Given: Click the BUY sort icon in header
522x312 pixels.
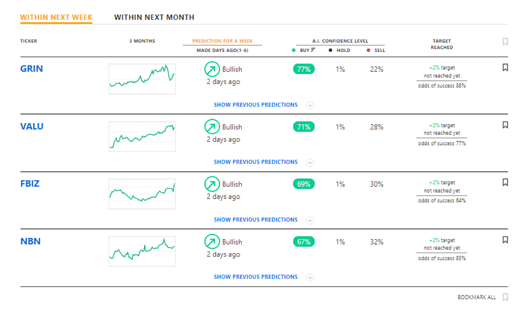Looking at the screenshot, I should pyautogui.click(x=313, y=50).
